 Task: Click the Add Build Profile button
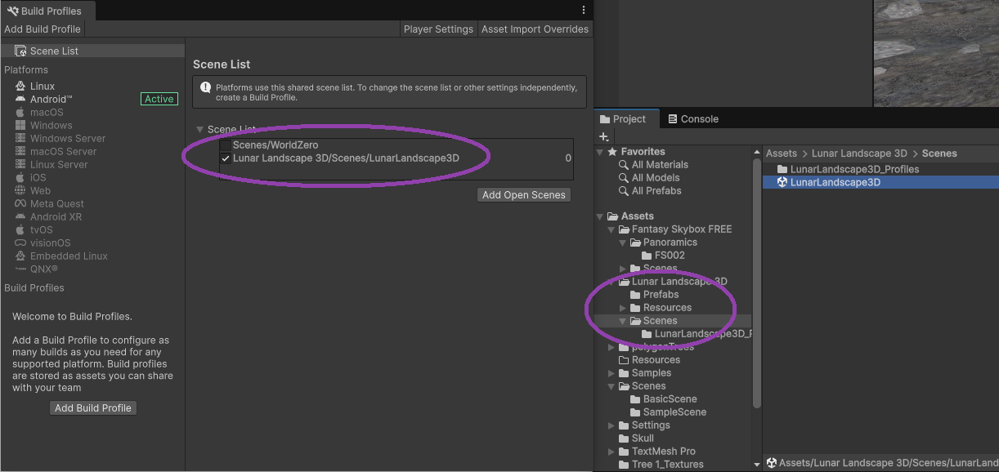tap(93, 407)
